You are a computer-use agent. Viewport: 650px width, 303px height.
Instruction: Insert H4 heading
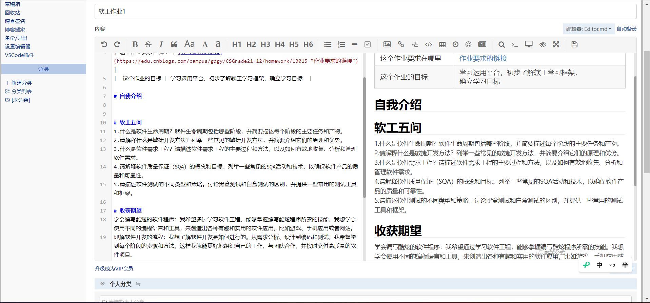tap(280, 44)
